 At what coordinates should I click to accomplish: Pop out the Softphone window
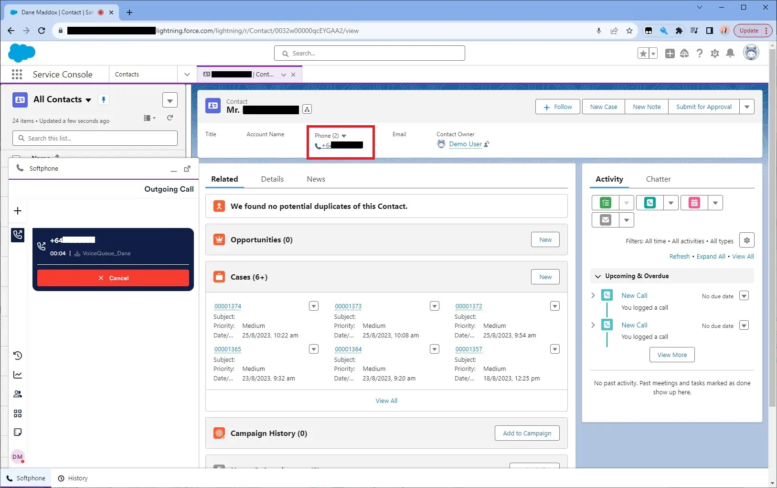pos(187,169)
